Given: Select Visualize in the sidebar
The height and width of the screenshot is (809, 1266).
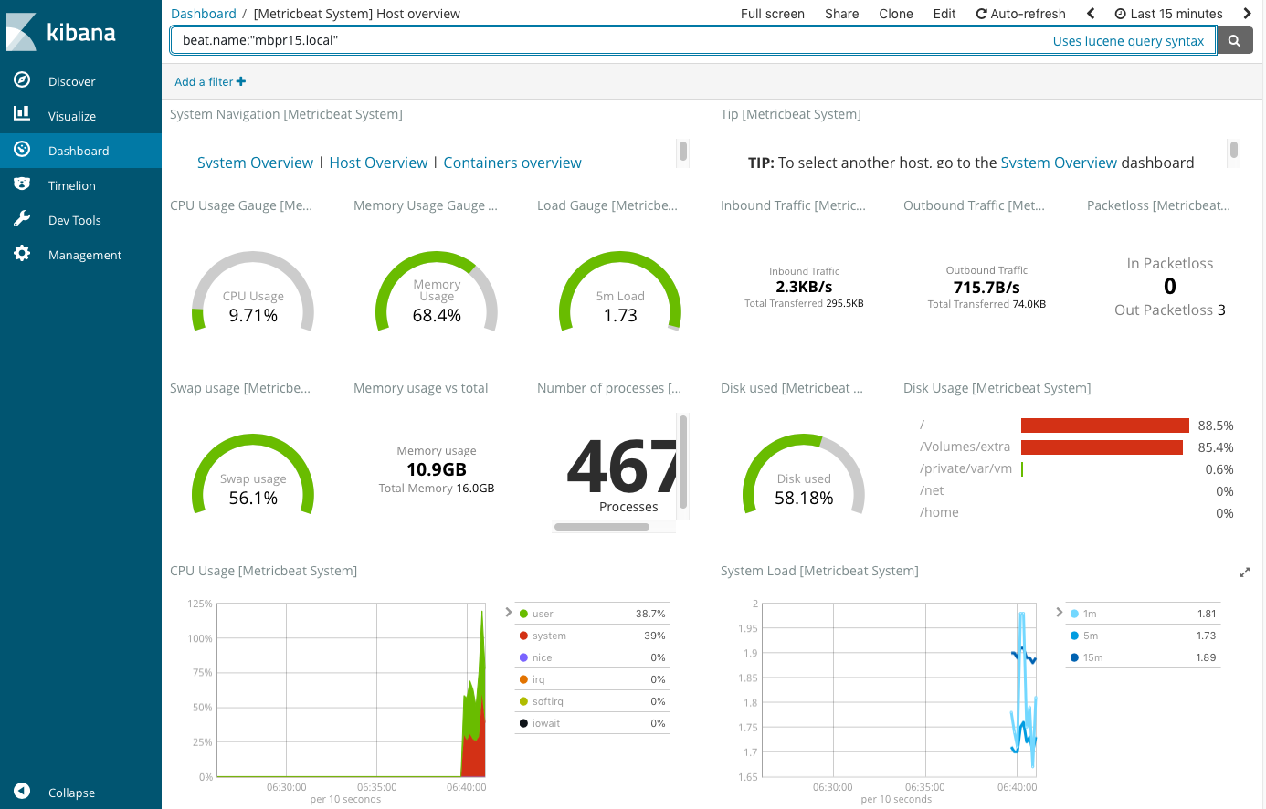Looking at the screenshot, I should (72, 116).
